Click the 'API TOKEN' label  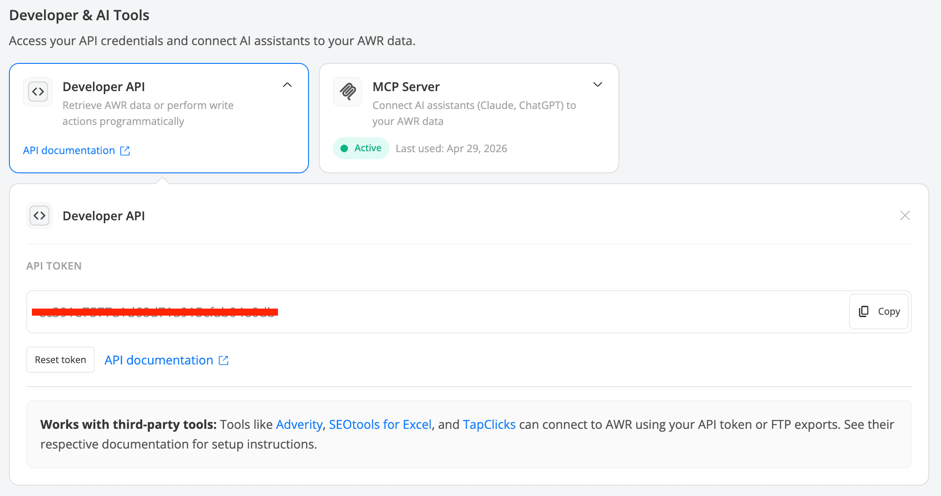point(54,266)
